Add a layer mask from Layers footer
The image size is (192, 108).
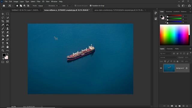tap(172, 106)
